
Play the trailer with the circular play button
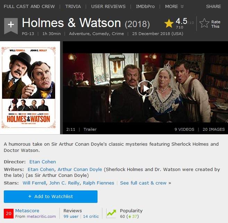click(x=145, y=88)
